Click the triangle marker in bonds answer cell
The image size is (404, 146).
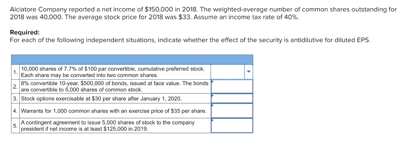(212, 82)
